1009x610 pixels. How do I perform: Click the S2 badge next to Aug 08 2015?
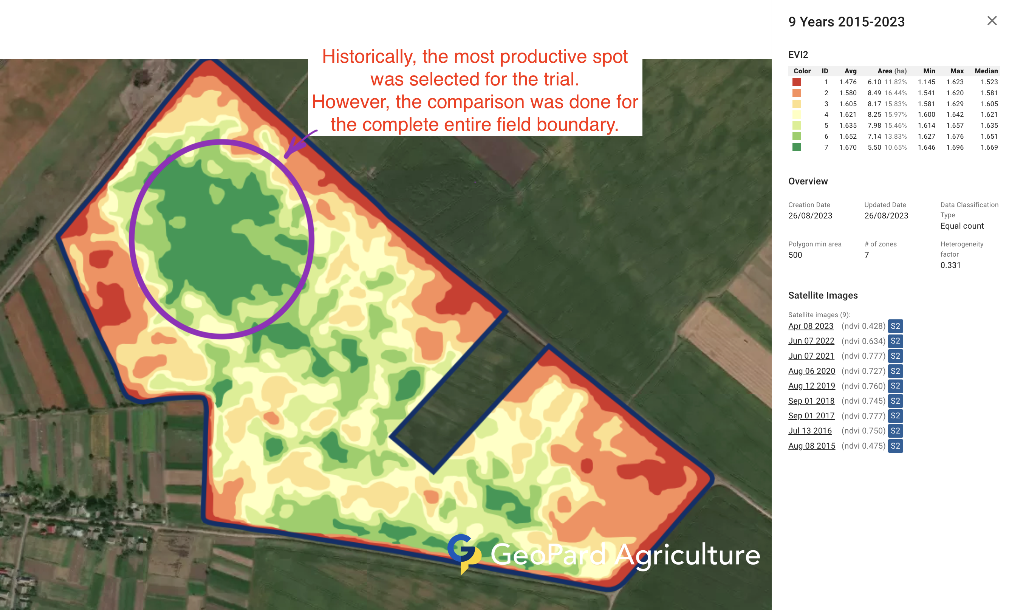coord(895,446)
